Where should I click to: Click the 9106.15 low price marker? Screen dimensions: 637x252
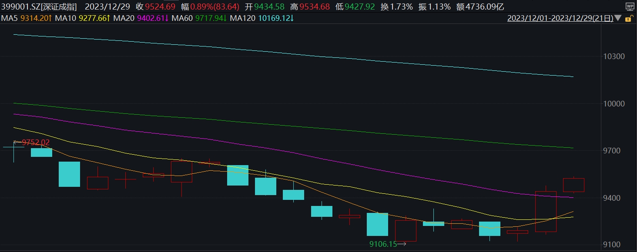click(383, 244)
